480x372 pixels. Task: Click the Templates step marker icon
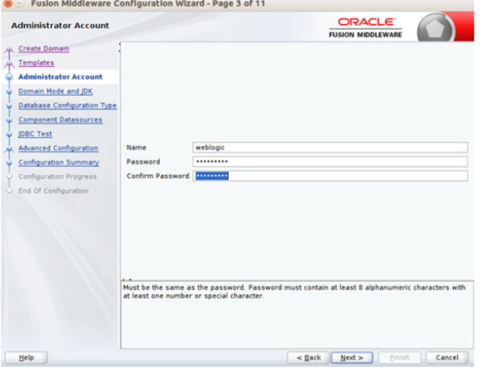[x=9, y=64]
